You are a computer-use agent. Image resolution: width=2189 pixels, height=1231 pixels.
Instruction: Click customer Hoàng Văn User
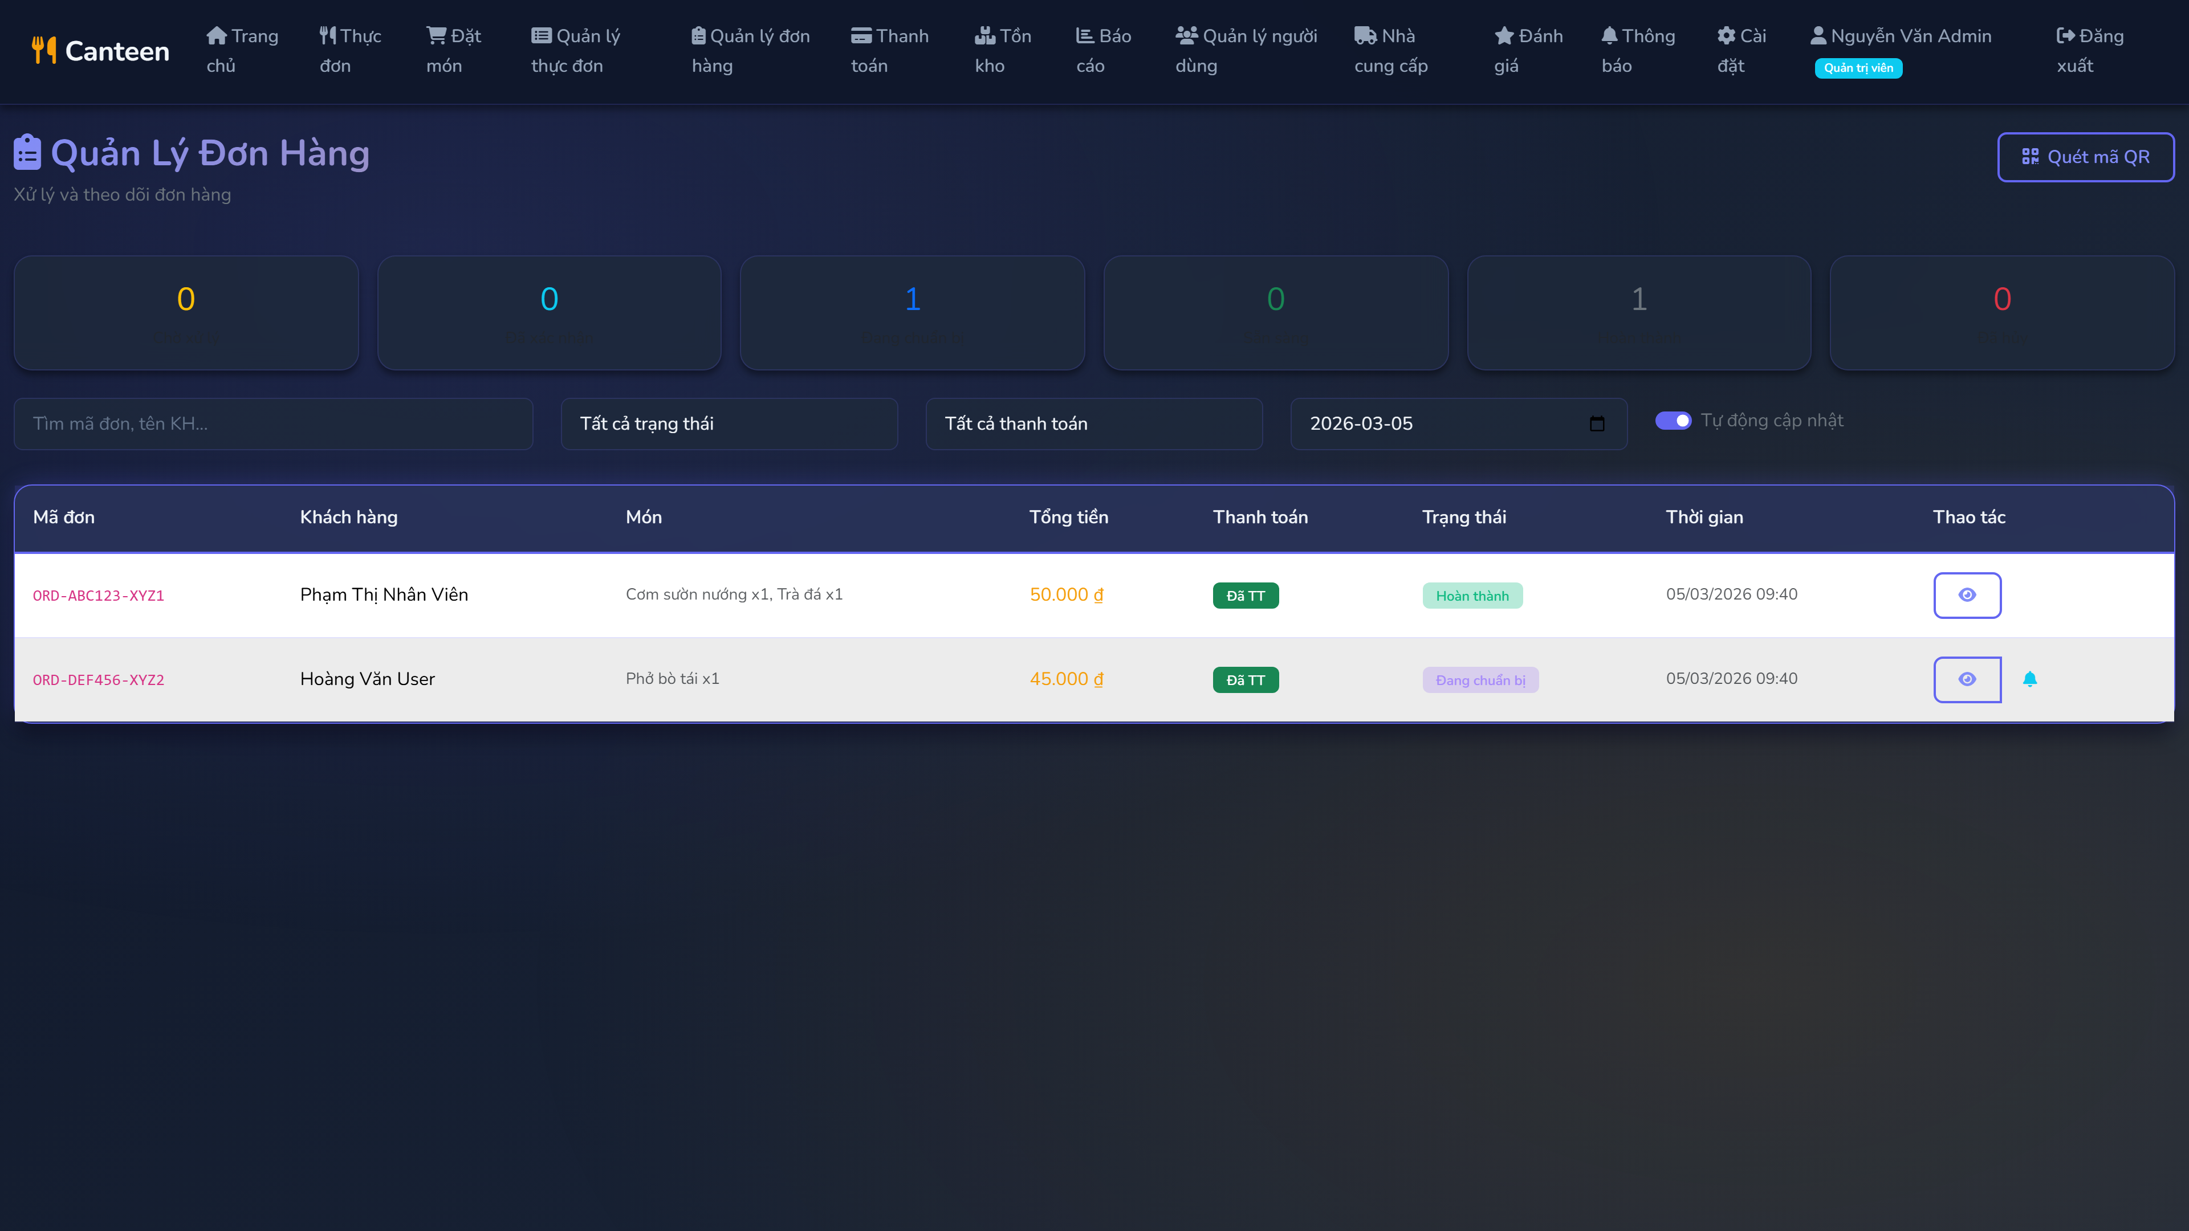click(x=367, y=679)
